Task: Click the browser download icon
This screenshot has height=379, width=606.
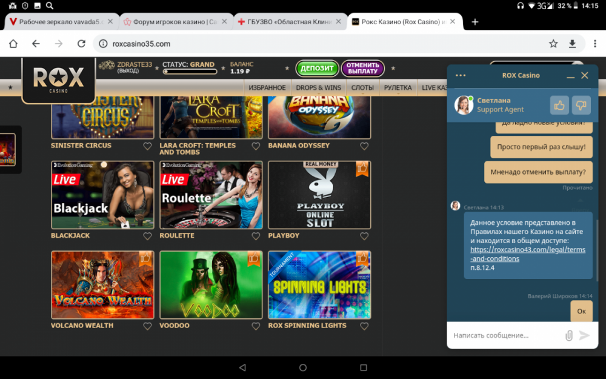Action: tap(573, 44)
